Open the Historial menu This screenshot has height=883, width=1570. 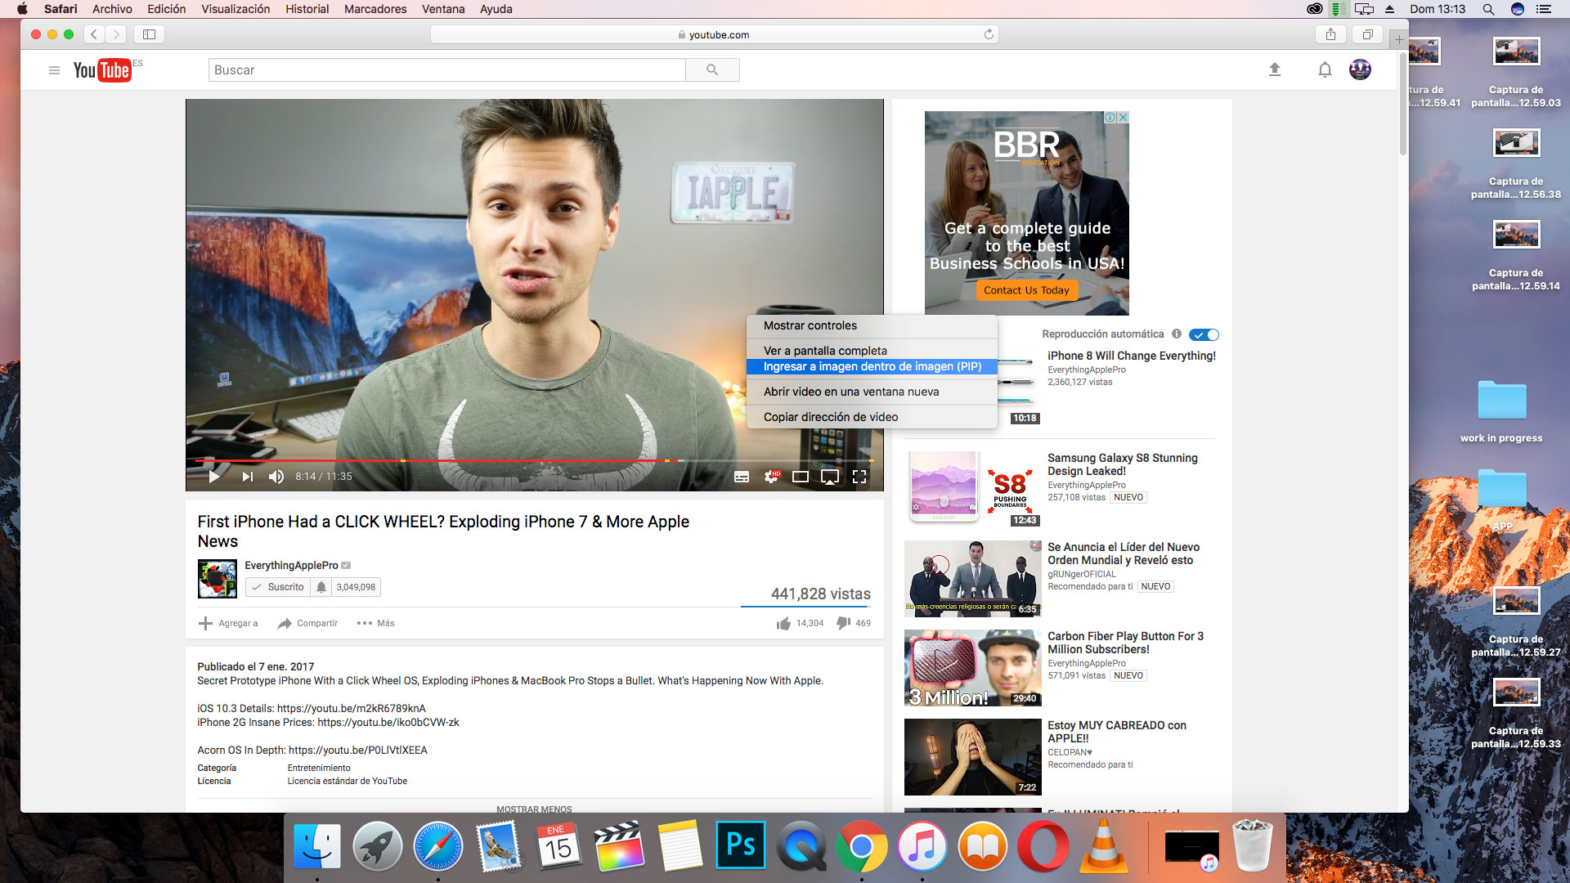(307, 9)
